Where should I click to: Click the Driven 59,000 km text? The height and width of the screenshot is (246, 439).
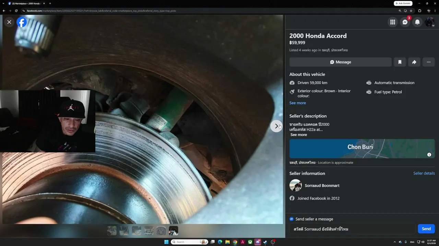(312, 83)
